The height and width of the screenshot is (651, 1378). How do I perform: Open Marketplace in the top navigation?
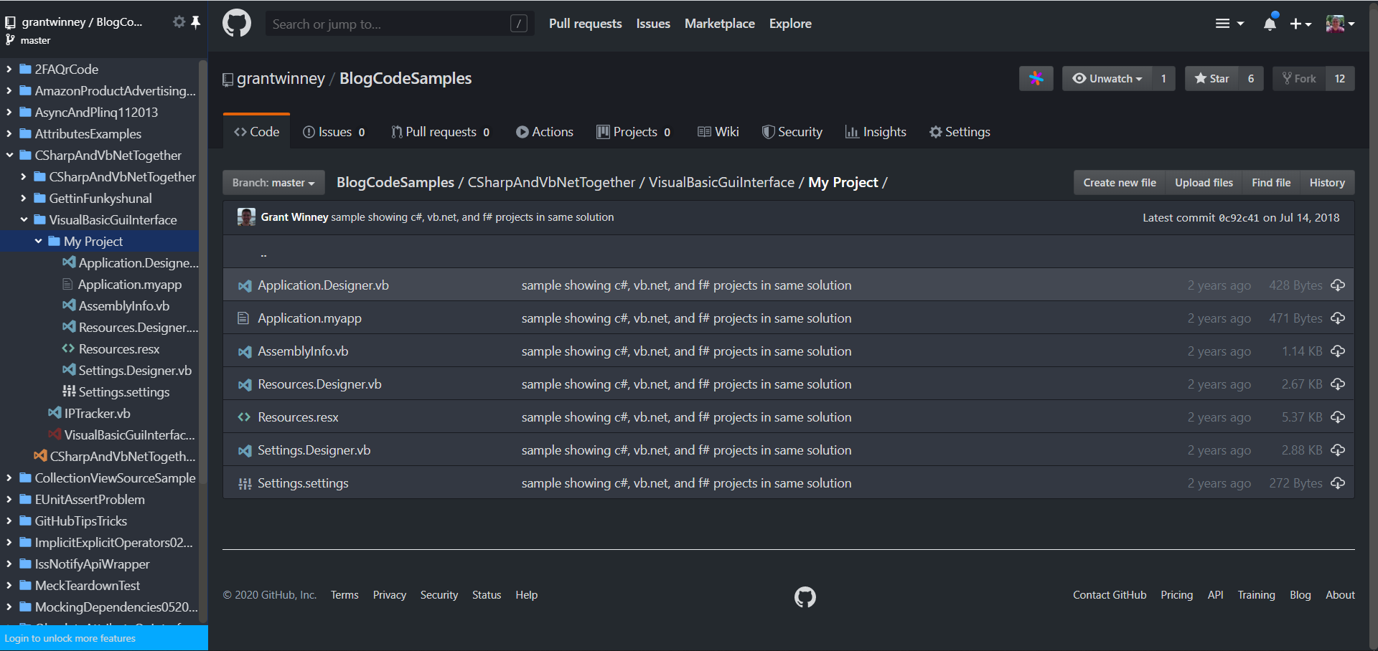tap(719, 24)
